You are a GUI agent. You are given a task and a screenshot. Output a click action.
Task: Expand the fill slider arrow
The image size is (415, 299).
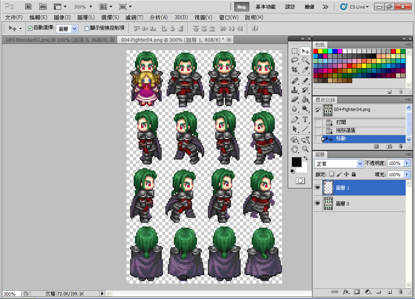(x=407, y=174)
